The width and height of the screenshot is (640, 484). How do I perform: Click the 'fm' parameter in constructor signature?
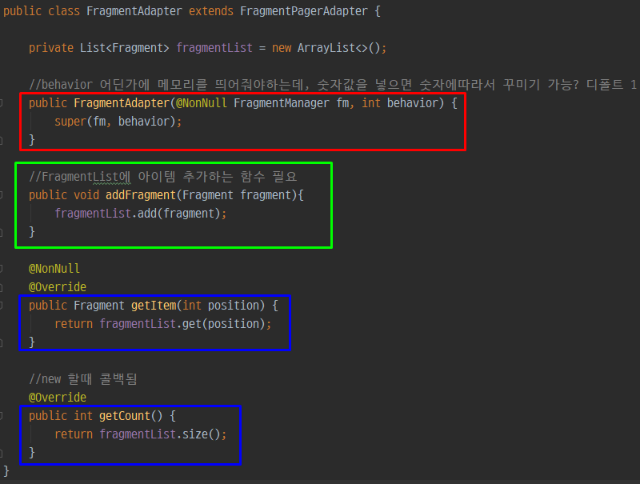[342, 103]
